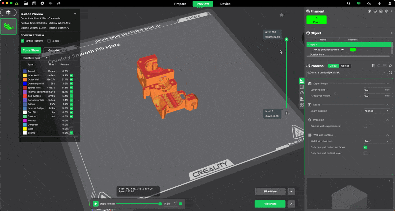Switch to the Device tab
395x211 pixels.
[x=225, y=4]
